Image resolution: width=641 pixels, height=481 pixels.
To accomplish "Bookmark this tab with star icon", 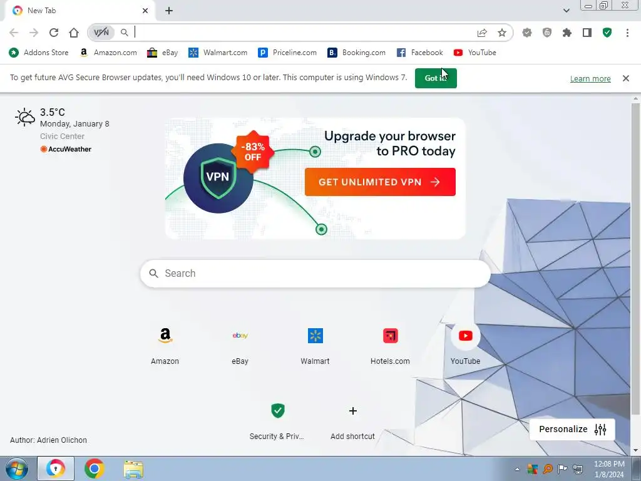I will [x=502, y=33].
